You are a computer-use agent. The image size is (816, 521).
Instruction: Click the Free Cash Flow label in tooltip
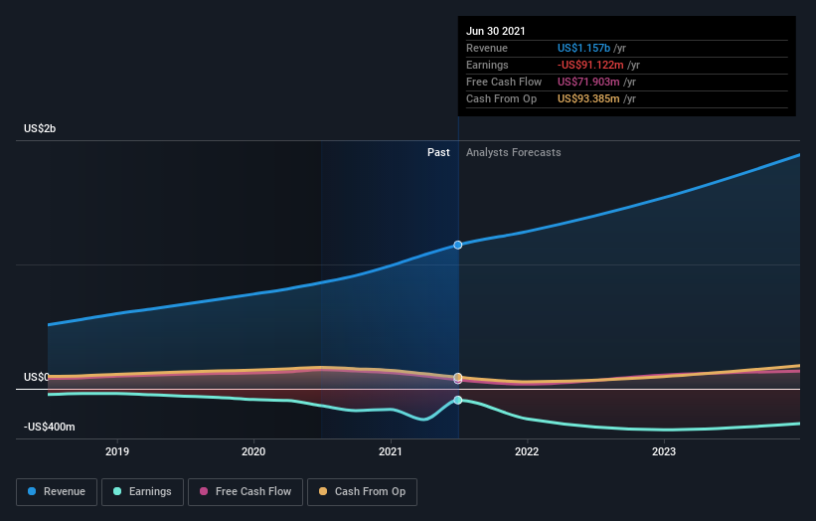504,82
